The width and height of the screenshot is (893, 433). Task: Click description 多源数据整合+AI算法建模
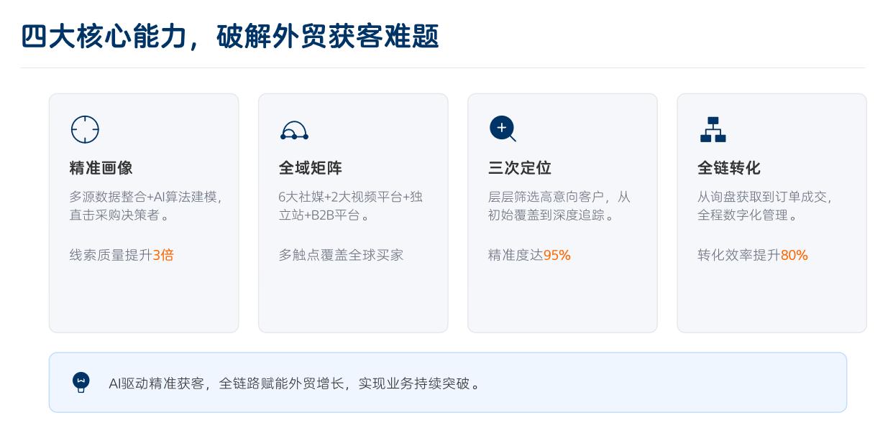145,197
